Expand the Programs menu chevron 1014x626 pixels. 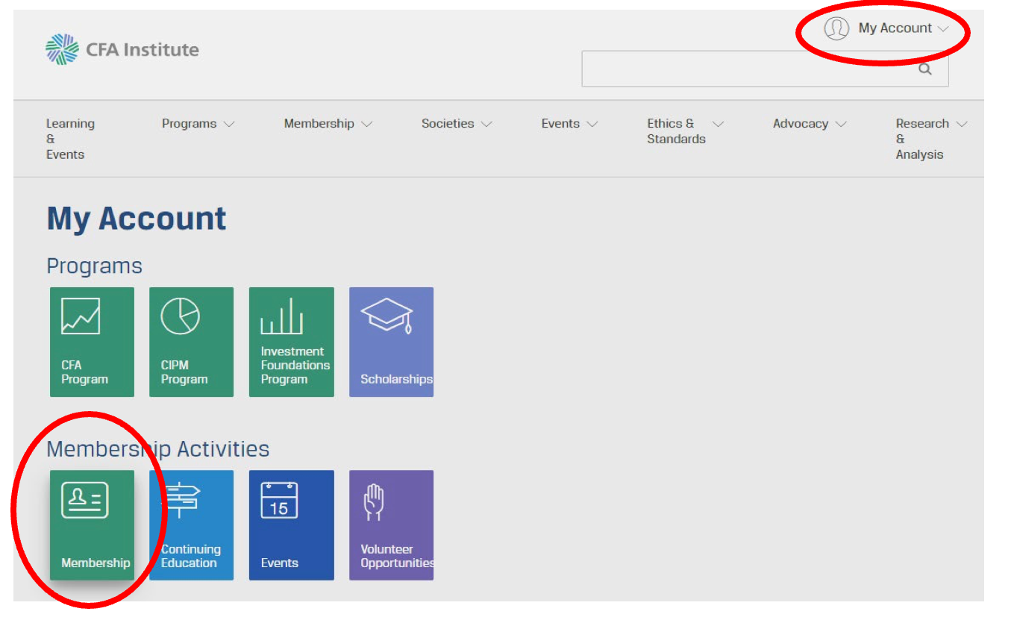[229, 124]
